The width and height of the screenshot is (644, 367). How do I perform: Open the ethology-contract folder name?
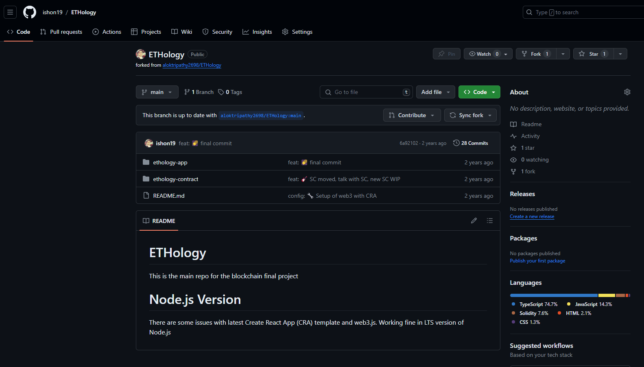click(176, 179)
